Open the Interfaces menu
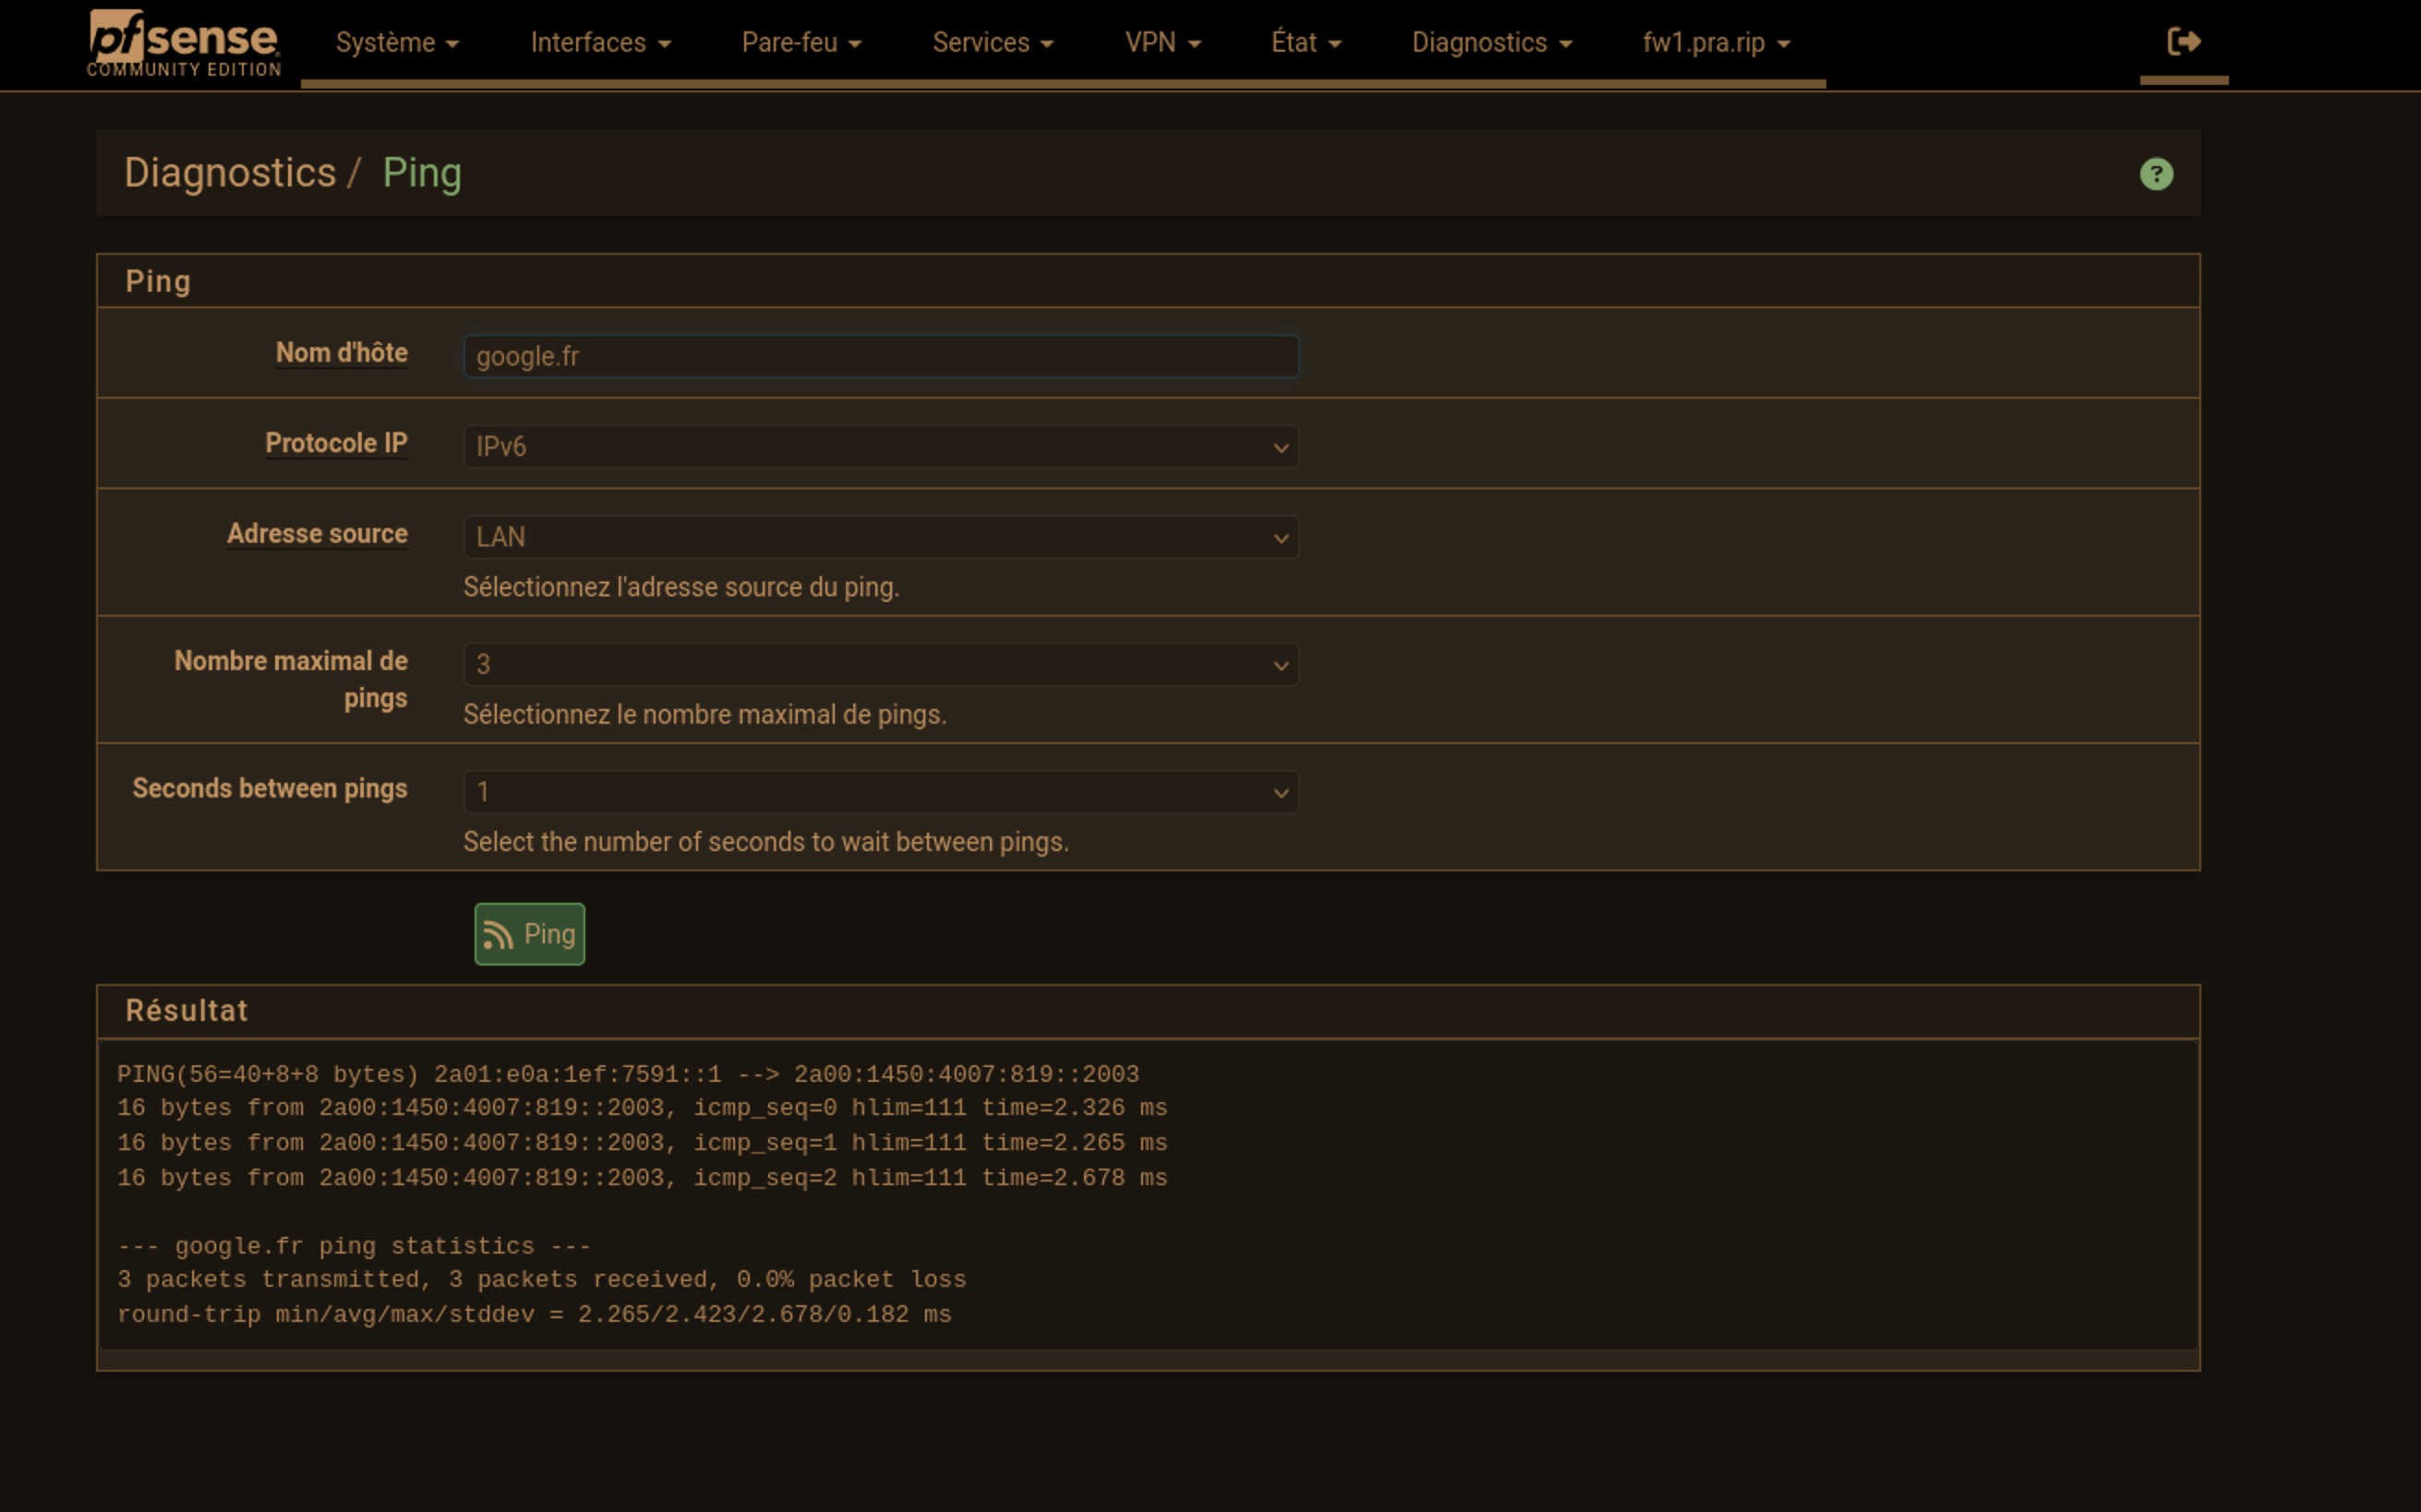This screenshot has width=2421, height=1512. click(601, 43)
